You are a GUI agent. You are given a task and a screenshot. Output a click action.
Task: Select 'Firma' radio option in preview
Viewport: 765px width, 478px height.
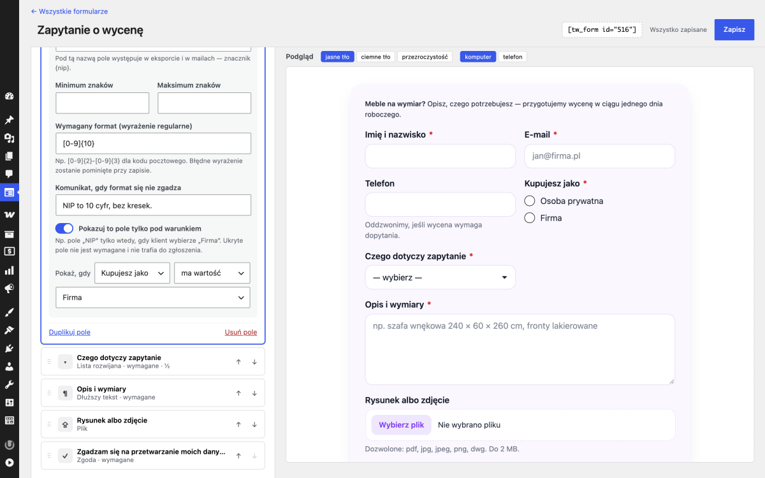529,218
